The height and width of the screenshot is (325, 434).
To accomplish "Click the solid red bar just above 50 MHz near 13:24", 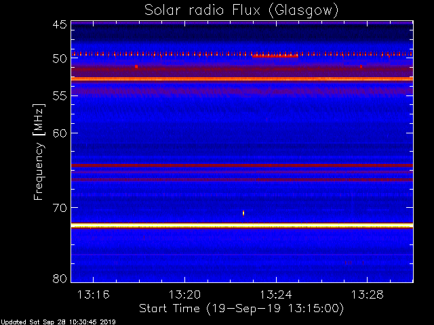I will tap(275, 56).
